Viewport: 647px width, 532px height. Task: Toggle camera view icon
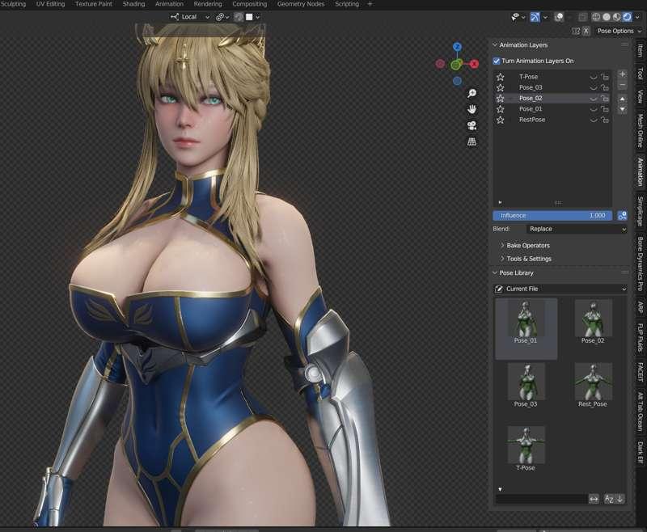pos(472,125)
